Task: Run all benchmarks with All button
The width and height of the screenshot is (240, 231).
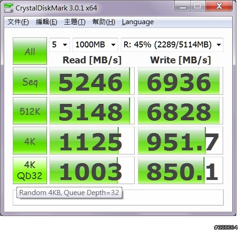Action: [30, 51]
